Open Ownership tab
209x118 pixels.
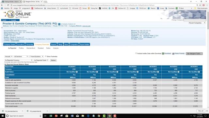coord(29,45)
